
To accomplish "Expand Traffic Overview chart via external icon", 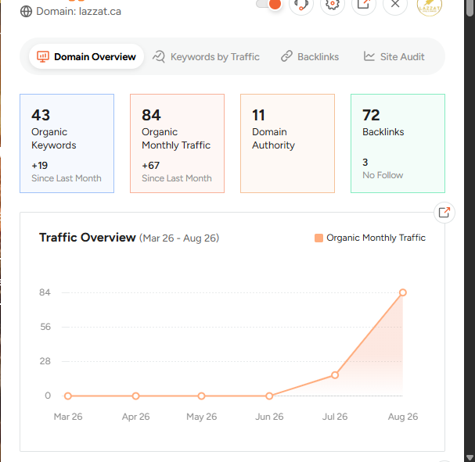I will pos(444,213).
